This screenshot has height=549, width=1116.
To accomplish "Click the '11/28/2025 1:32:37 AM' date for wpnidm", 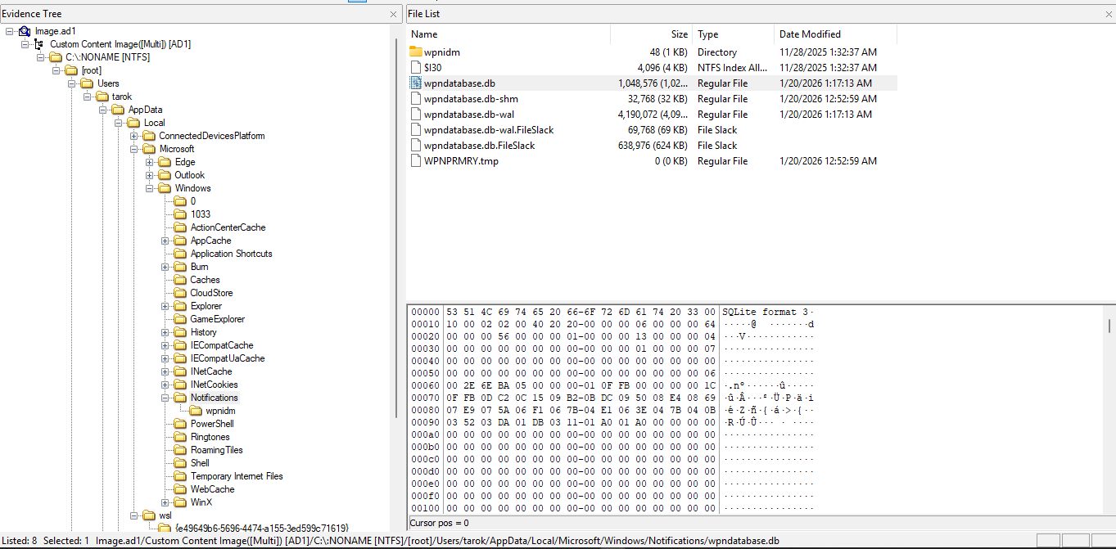I will 828,52.
